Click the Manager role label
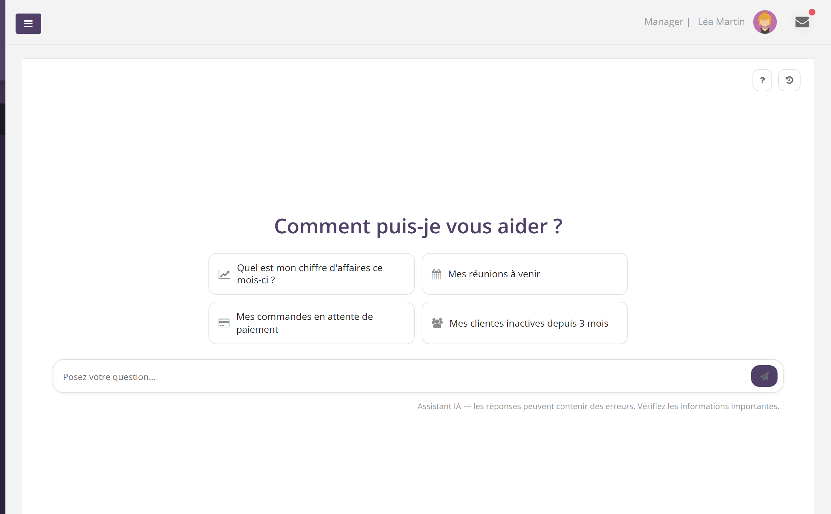The image size is (831, 514). (x=663, y=22)
